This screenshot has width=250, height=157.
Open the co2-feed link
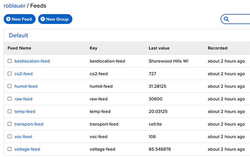click(23, 74)
